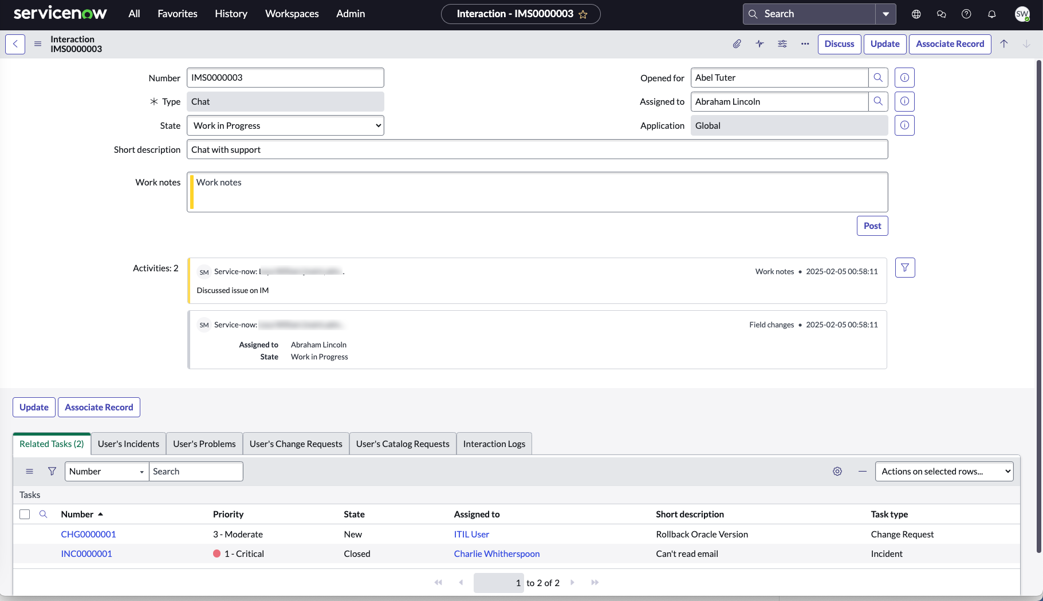Go to last page of Tasks list
1043x601 pixels.
tap(595, 583)
